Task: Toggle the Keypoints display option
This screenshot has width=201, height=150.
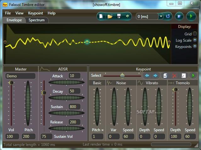Action: 195,46
